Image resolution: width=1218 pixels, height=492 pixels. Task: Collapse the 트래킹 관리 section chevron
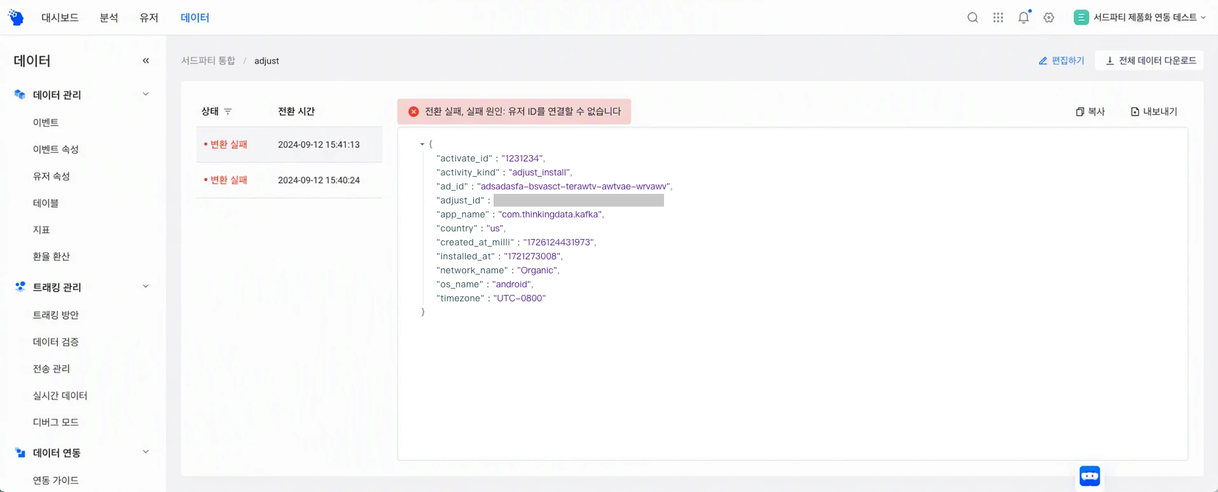point(146,286)
